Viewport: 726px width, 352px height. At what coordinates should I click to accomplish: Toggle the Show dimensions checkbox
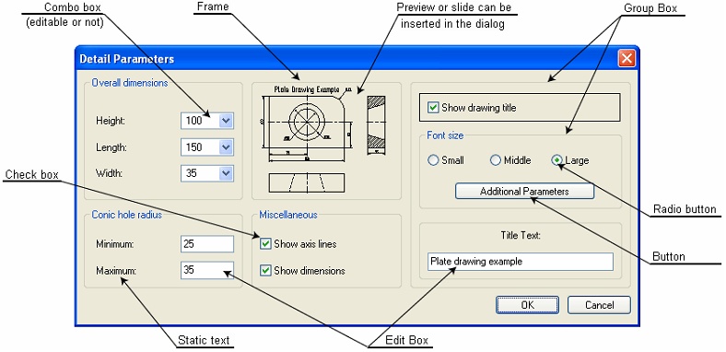click(x=265, y=271)
